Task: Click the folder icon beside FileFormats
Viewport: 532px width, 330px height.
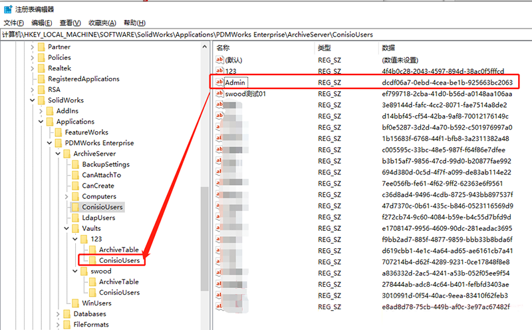Action: pyautogui.click(x=66, y=325)
